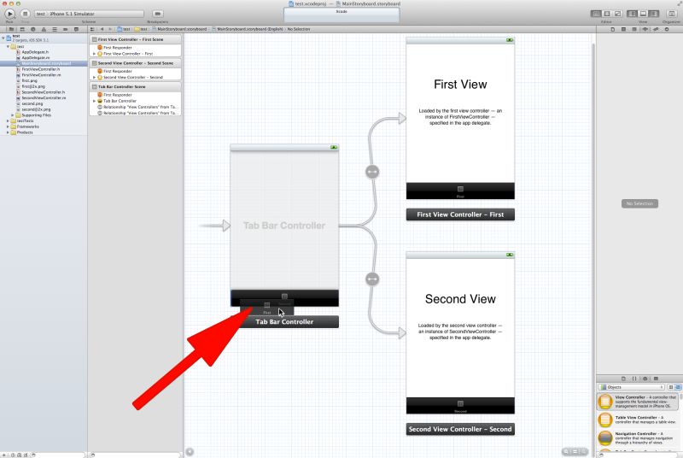The image size is (683, 458).
Task: Show the Symbol navigator
Action: pos(22,29)
